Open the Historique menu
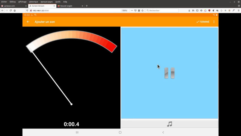 point(33,2)
